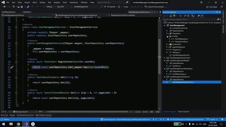Expand the Controllers folder in Solution Explorer

[167, 44]
